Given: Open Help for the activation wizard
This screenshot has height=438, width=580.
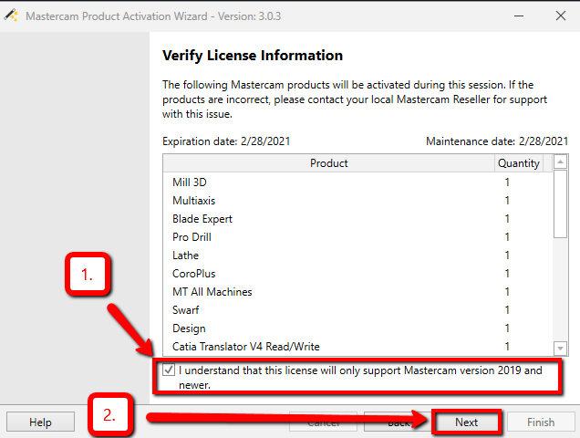Looking at the screenshot, I should (40, 422).
